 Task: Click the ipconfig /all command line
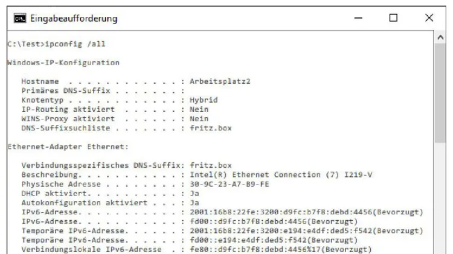point(56,44)
